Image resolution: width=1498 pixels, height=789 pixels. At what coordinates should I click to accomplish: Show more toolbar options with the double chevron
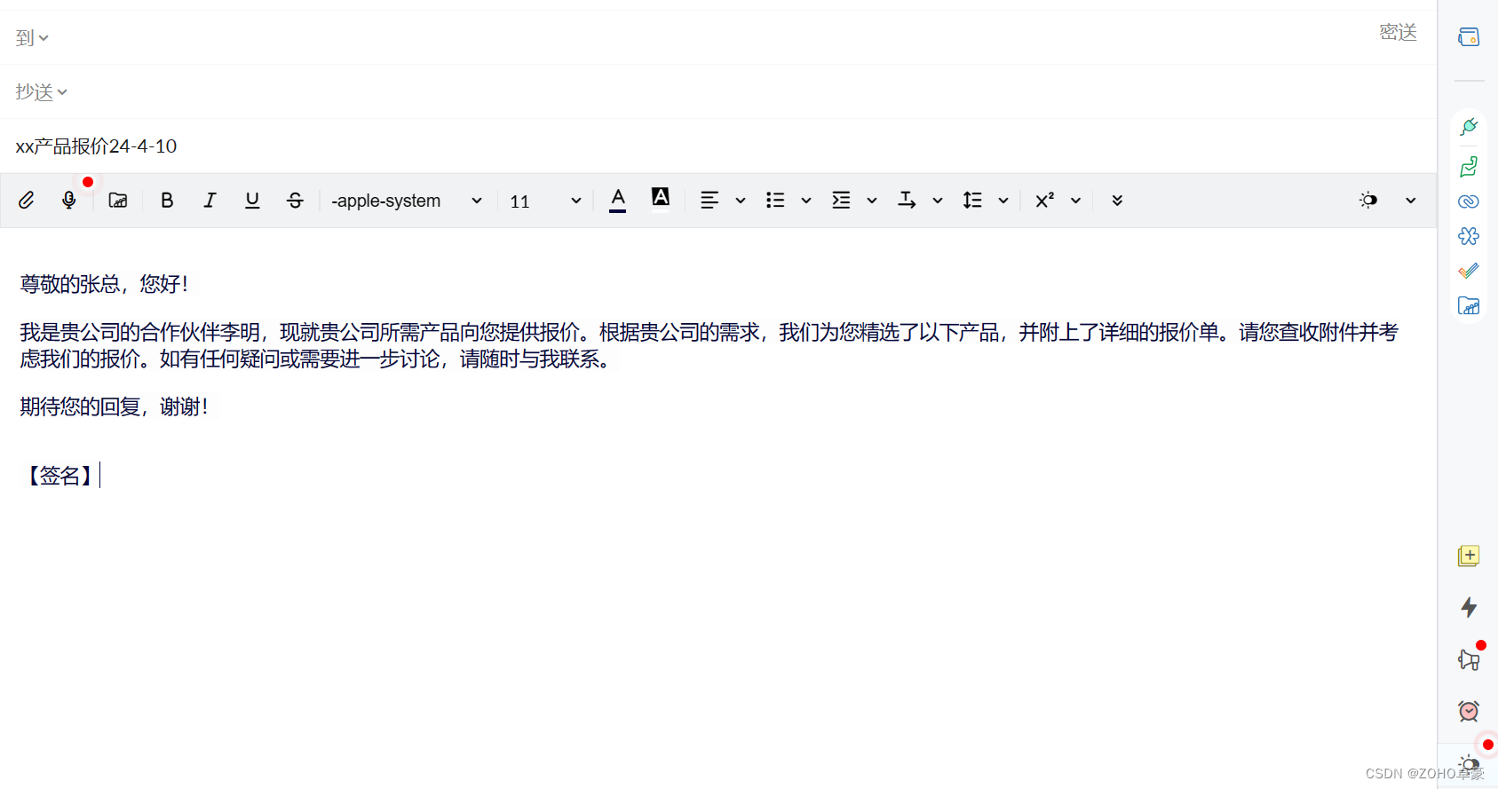1117,201
